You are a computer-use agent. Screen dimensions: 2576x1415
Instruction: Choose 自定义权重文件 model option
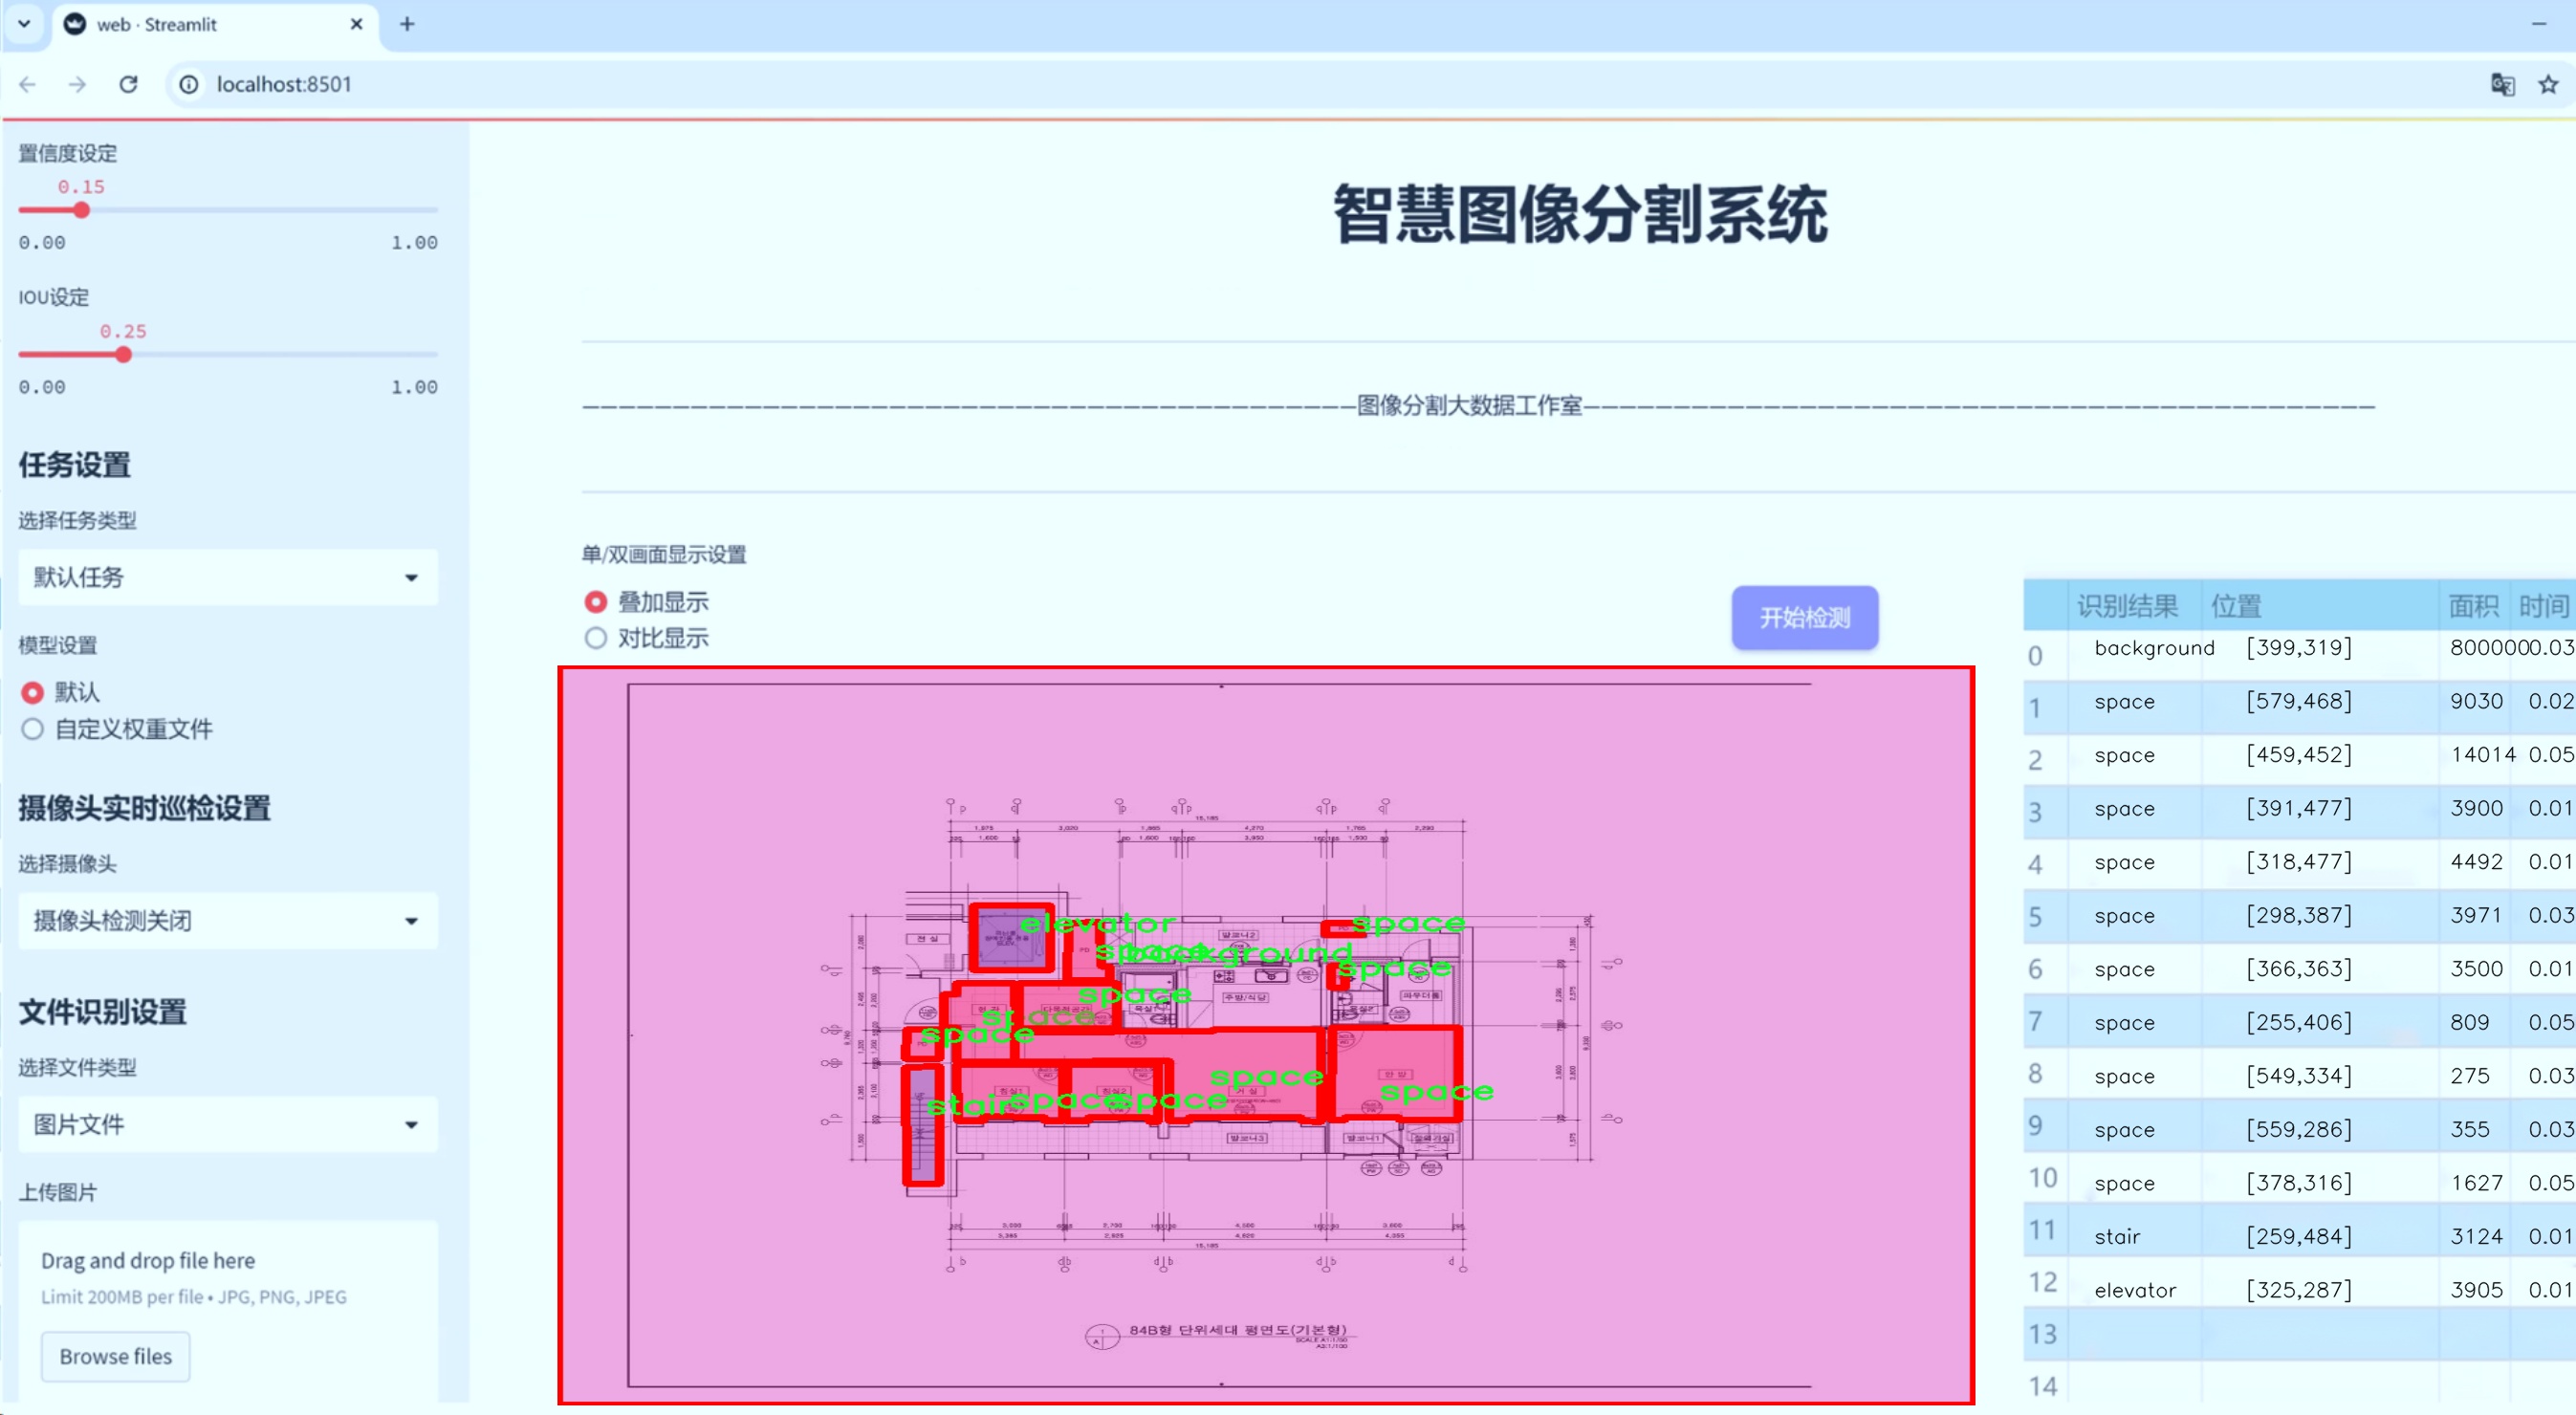pos(32,729)
